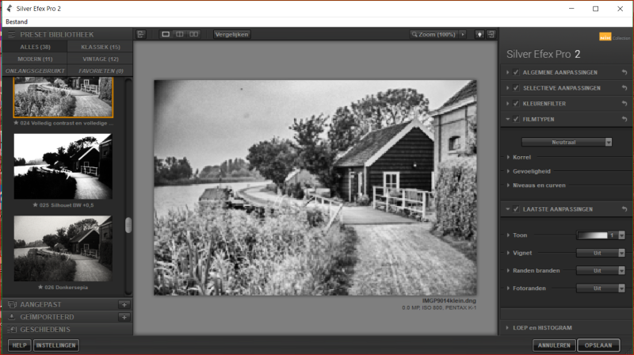The width and height of the screenshot is (634, 355).
Task: Reset Kleurenfilter with its arrow icon
Action: [x=624, y=104]
